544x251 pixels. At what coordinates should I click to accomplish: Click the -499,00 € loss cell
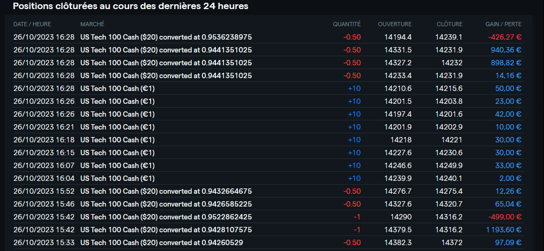coord(505,217)
